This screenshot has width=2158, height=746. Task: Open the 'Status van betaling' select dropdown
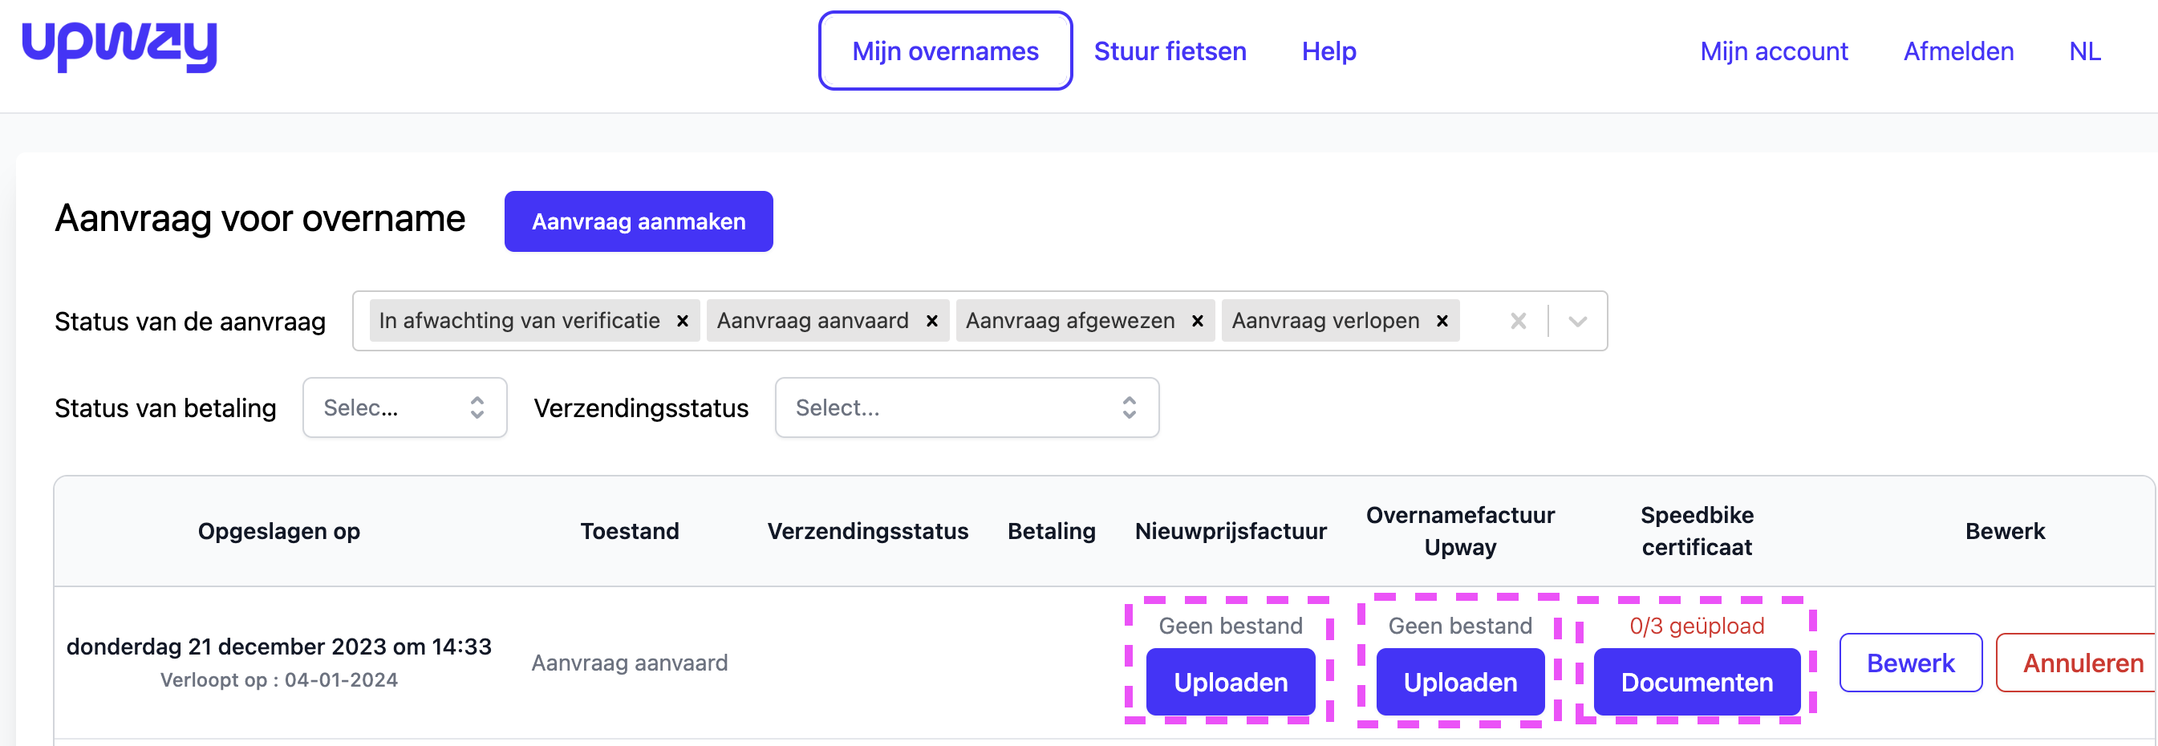404,407
